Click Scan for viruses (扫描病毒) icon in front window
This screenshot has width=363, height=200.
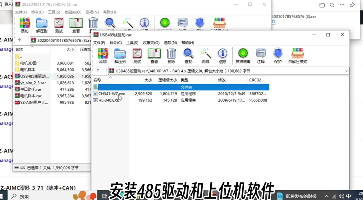point(243,56)
